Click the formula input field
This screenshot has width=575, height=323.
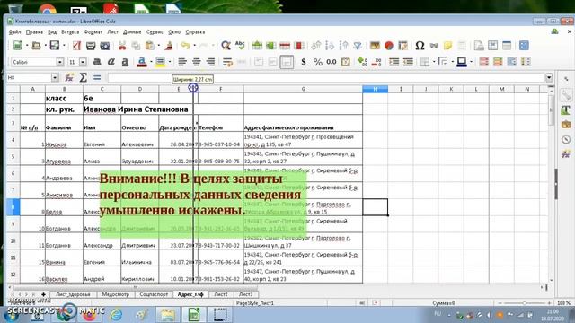326,77
